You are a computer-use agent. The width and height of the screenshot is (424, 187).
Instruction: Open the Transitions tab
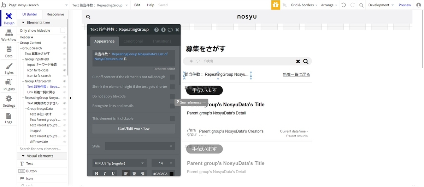tap(162, 41)
